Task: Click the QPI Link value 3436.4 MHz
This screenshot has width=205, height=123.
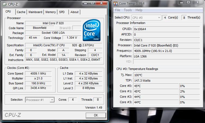Action: point(38,88)
